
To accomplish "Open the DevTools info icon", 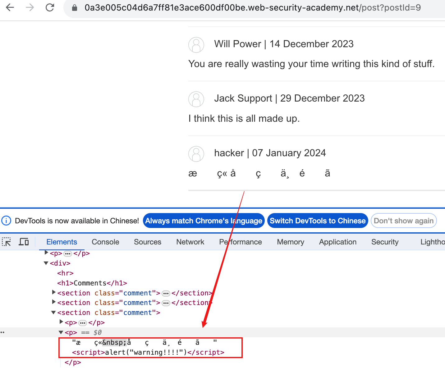I will point(6,221).
